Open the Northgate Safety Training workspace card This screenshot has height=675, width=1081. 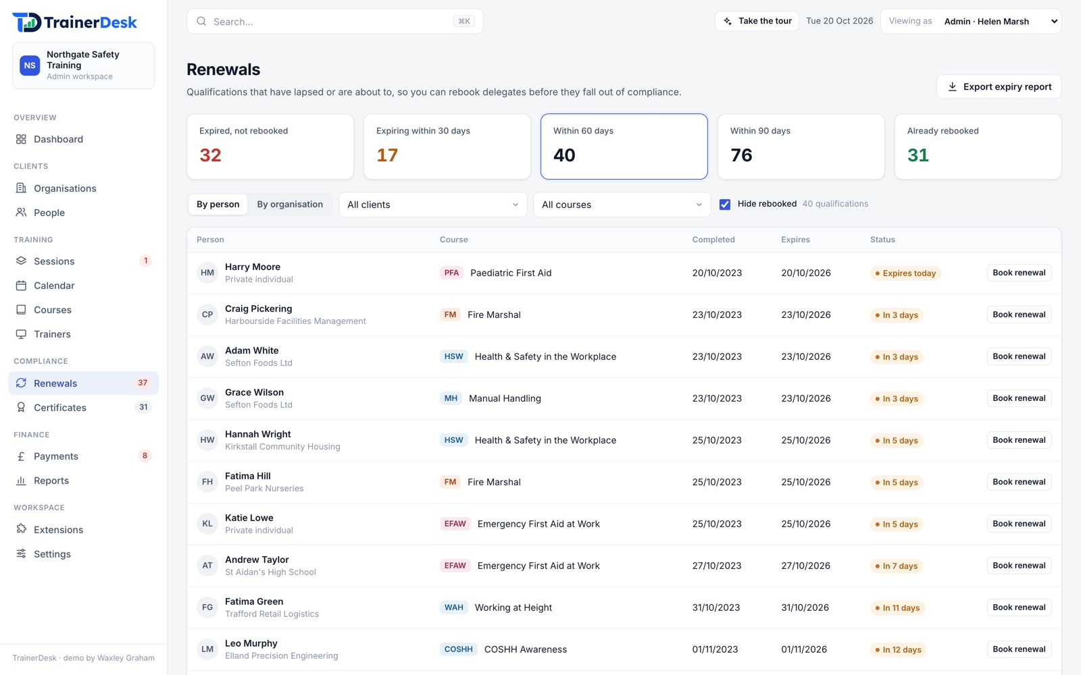coord(83,65)
